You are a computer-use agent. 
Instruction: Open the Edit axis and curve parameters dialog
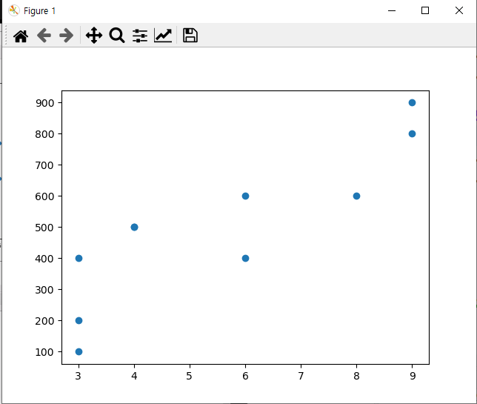pos(163,36)
